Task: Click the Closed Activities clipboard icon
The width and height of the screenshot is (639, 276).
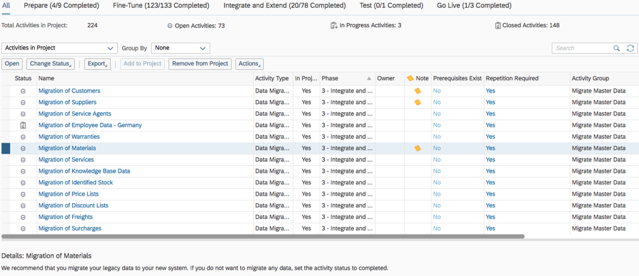Action: 497,25
